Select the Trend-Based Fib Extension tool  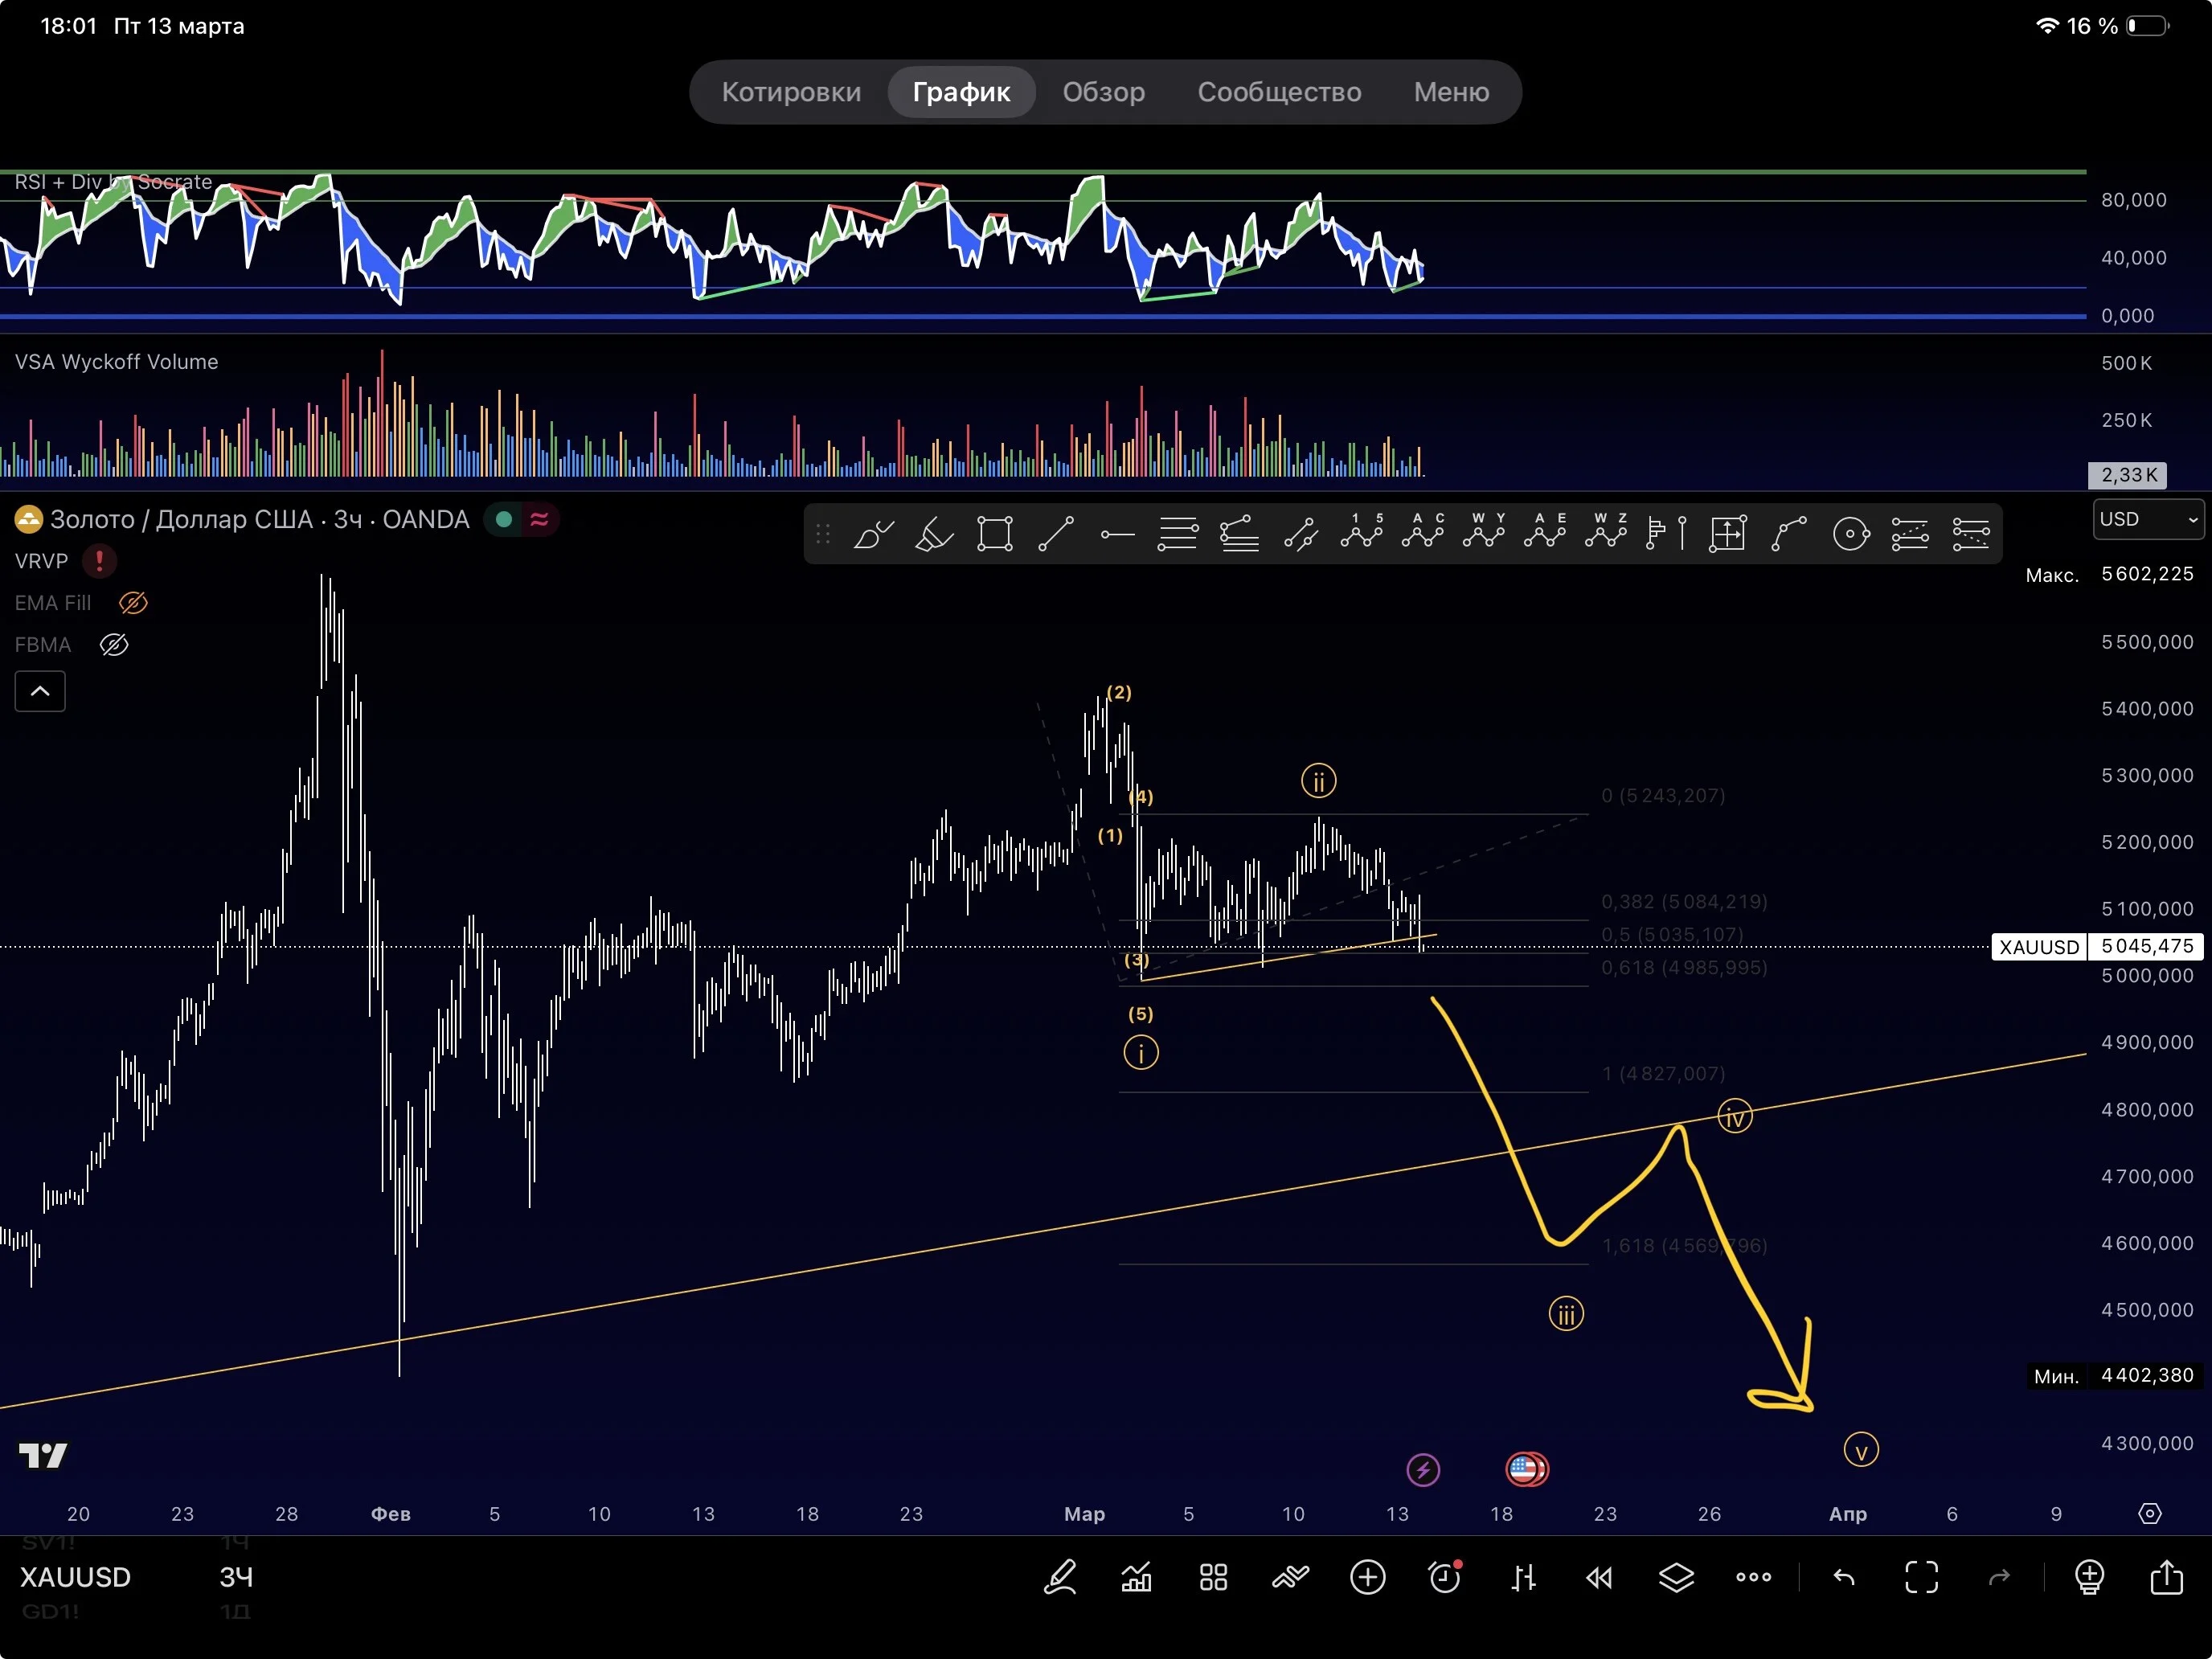pyautogui.click(x=1239, y=534)
